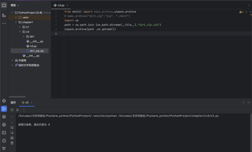252x152 pixels.
Task: Open the 项目 view dropdown
Action: tap(15, 5)
